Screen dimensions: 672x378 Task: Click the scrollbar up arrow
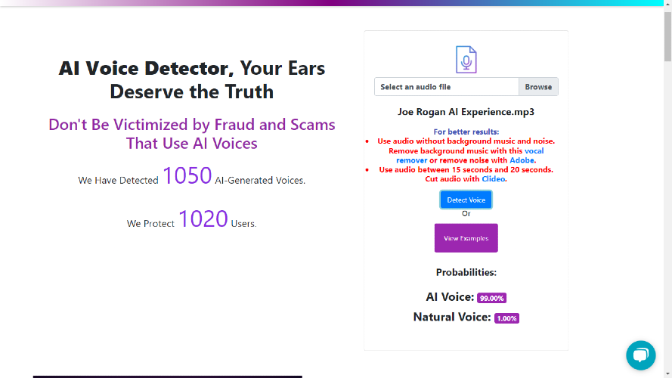click(667, 4)
